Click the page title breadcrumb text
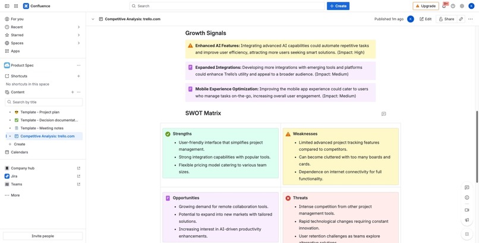 tap(133, 19)
